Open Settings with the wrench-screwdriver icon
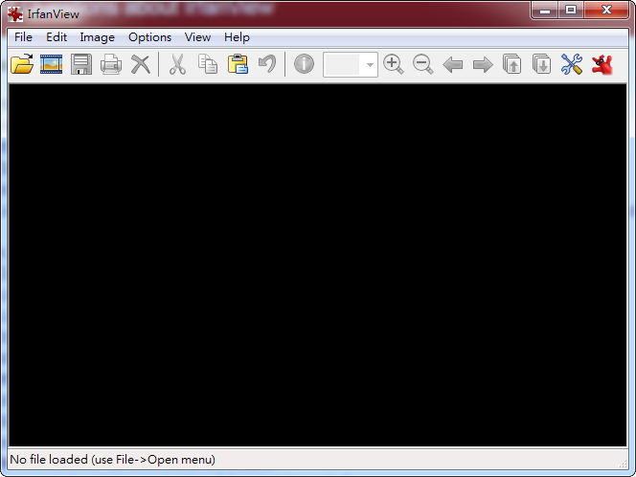Screen dimensions: 636x477 pos(572,64)
